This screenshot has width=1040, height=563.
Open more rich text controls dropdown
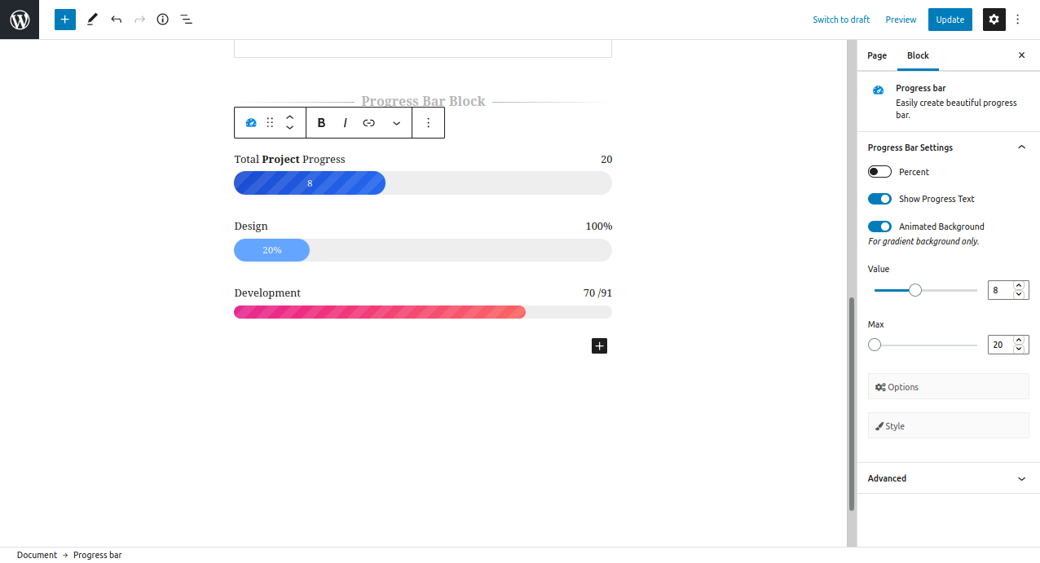pyautogui.click(x=397, y=123)
